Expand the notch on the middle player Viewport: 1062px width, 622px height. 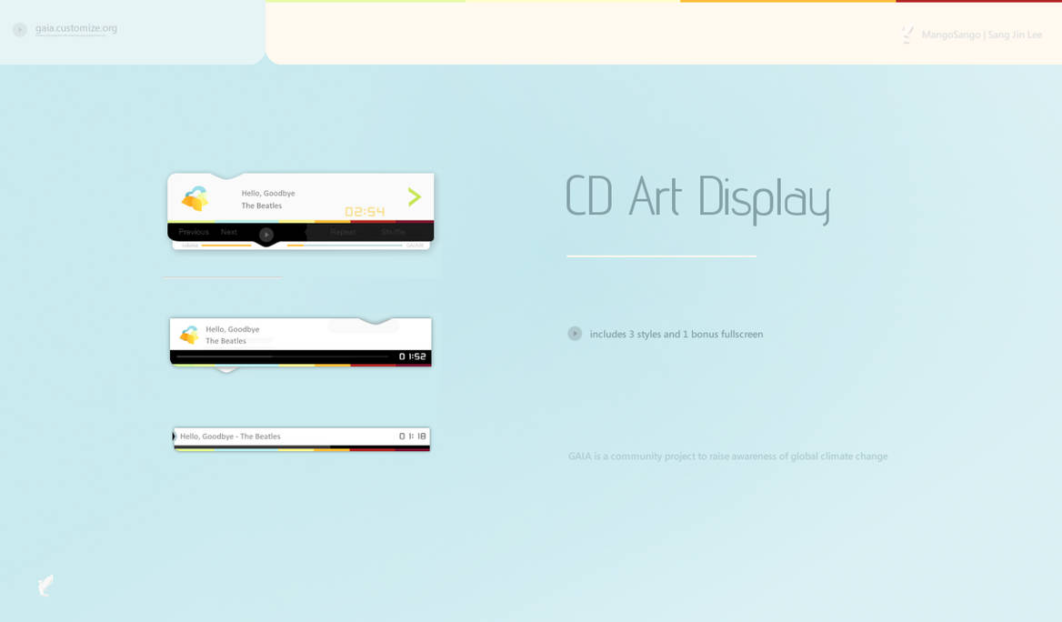(373, 320)
